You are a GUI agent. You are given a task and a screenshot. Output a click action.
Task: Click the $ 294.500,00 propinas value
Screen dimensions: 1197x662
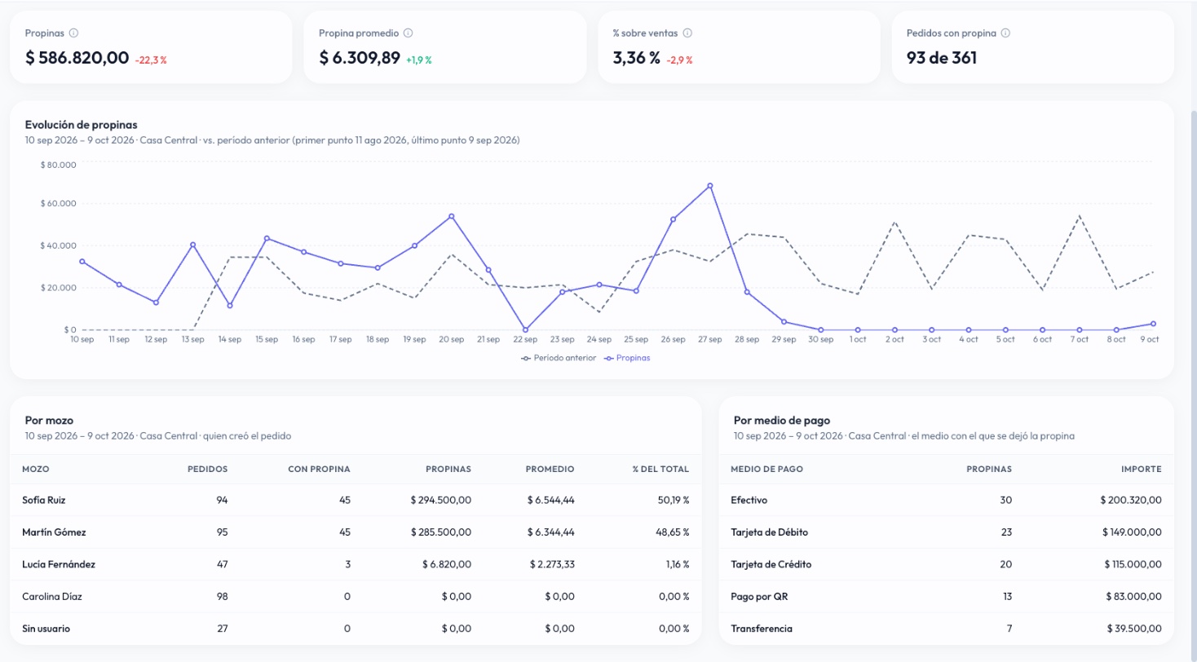click(x=441, y=500)
